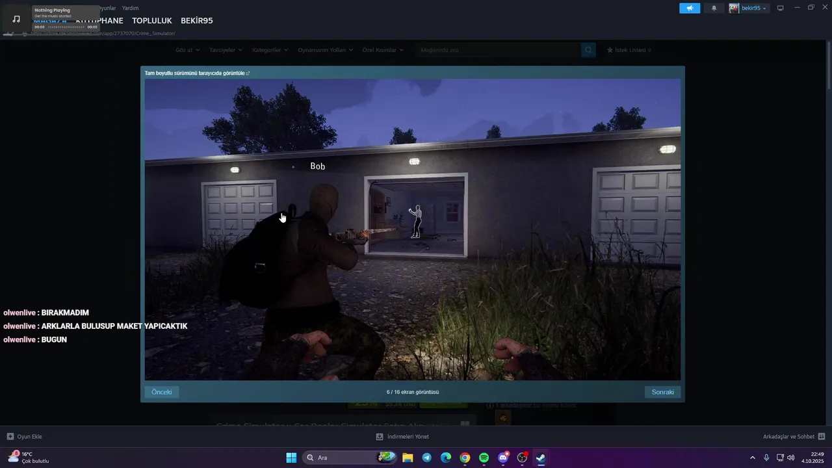
Task: Click the Steam icon on the taskbar
Action: [x=541, y=458]
